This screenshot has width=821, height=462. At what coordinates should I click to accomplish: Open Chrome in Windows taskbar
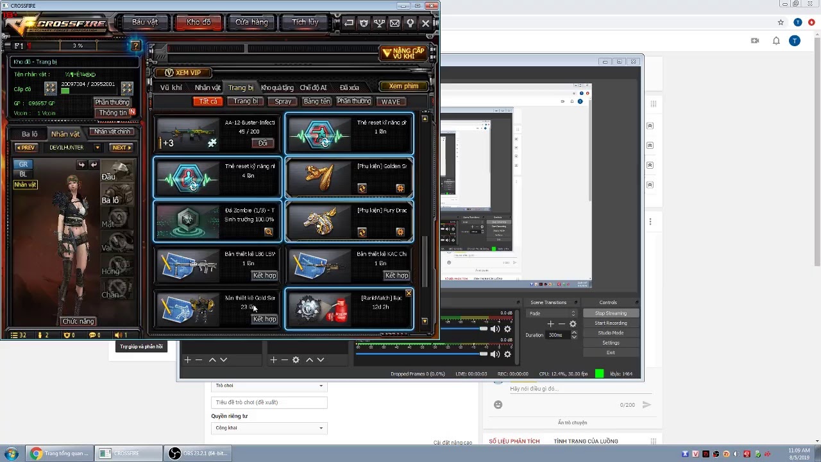coord(60,454)
